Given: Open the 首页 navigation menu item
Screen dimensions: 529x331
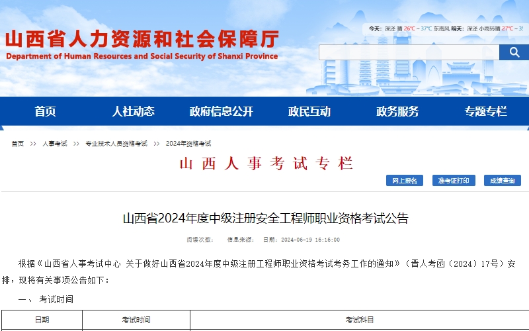Looking at the screenshot, I should point(46,111).
